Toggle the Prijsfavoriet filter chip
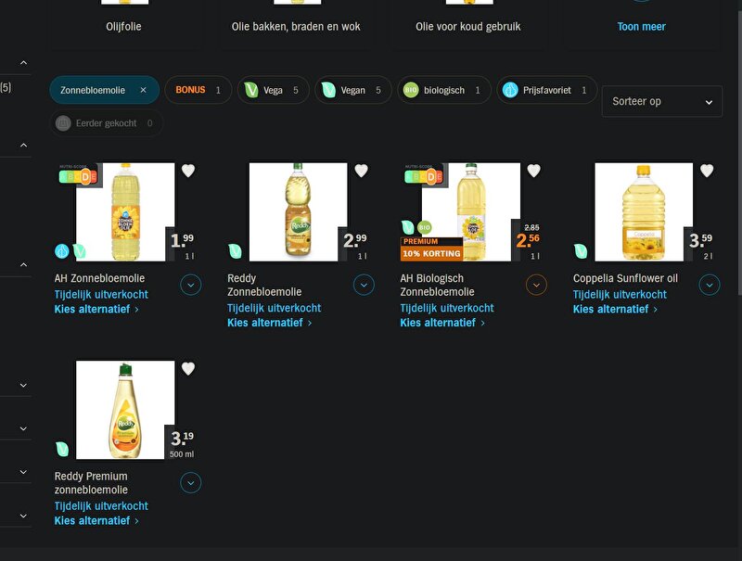Viewport: 742px width, 561px height. [x=547, y=90]
